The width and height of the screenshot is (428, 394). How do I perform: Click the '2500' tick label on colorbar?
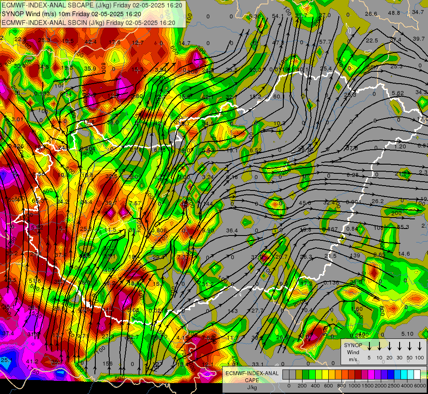pos(394,386)
